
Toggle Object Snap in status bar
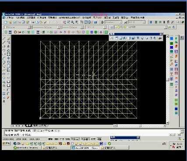75,139
